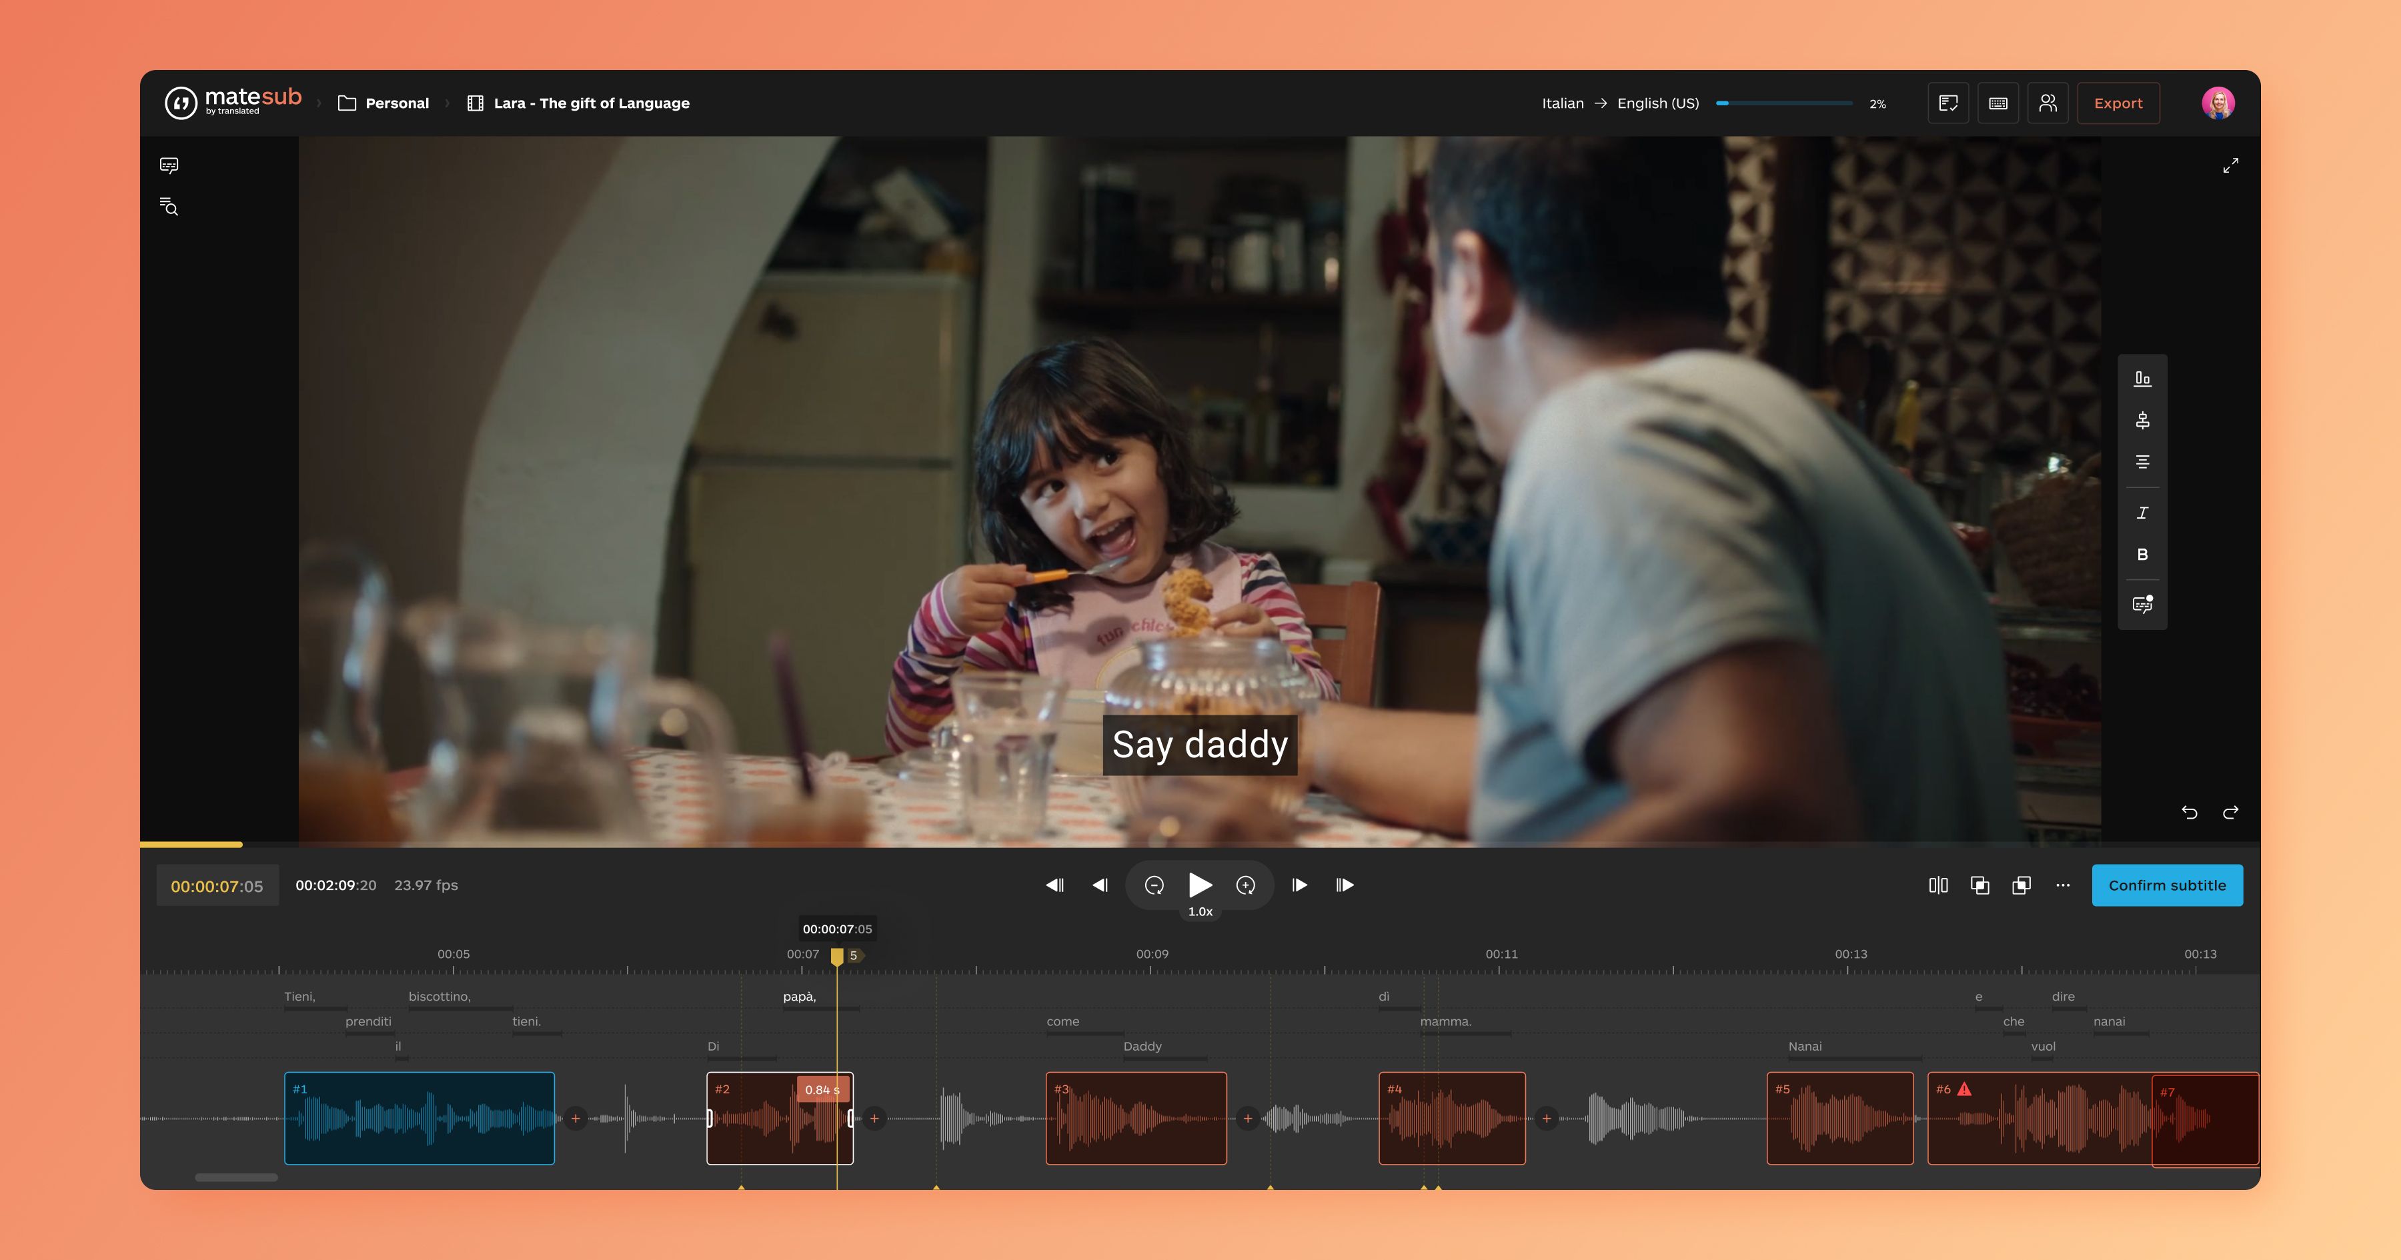
Task: Click the merge subtitle segments icon
Action: (1980, 885)
